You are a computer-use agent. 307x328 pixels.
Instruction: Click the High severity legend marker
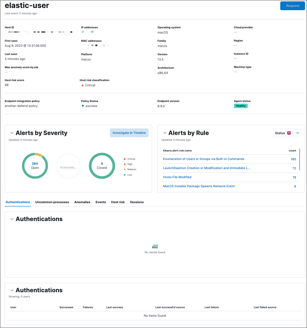(125, 164)
